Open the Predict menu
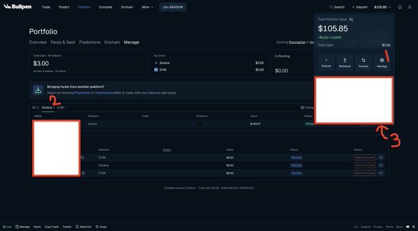This screenshot has height=231, width=418. point(64,7)
